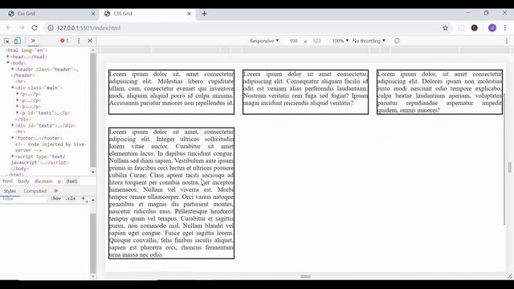The width and height of the screenshot is (514, 289).
Task: Expand the script type="text/javascript" node
Action: pyautogui.click(x=13, y=157)
